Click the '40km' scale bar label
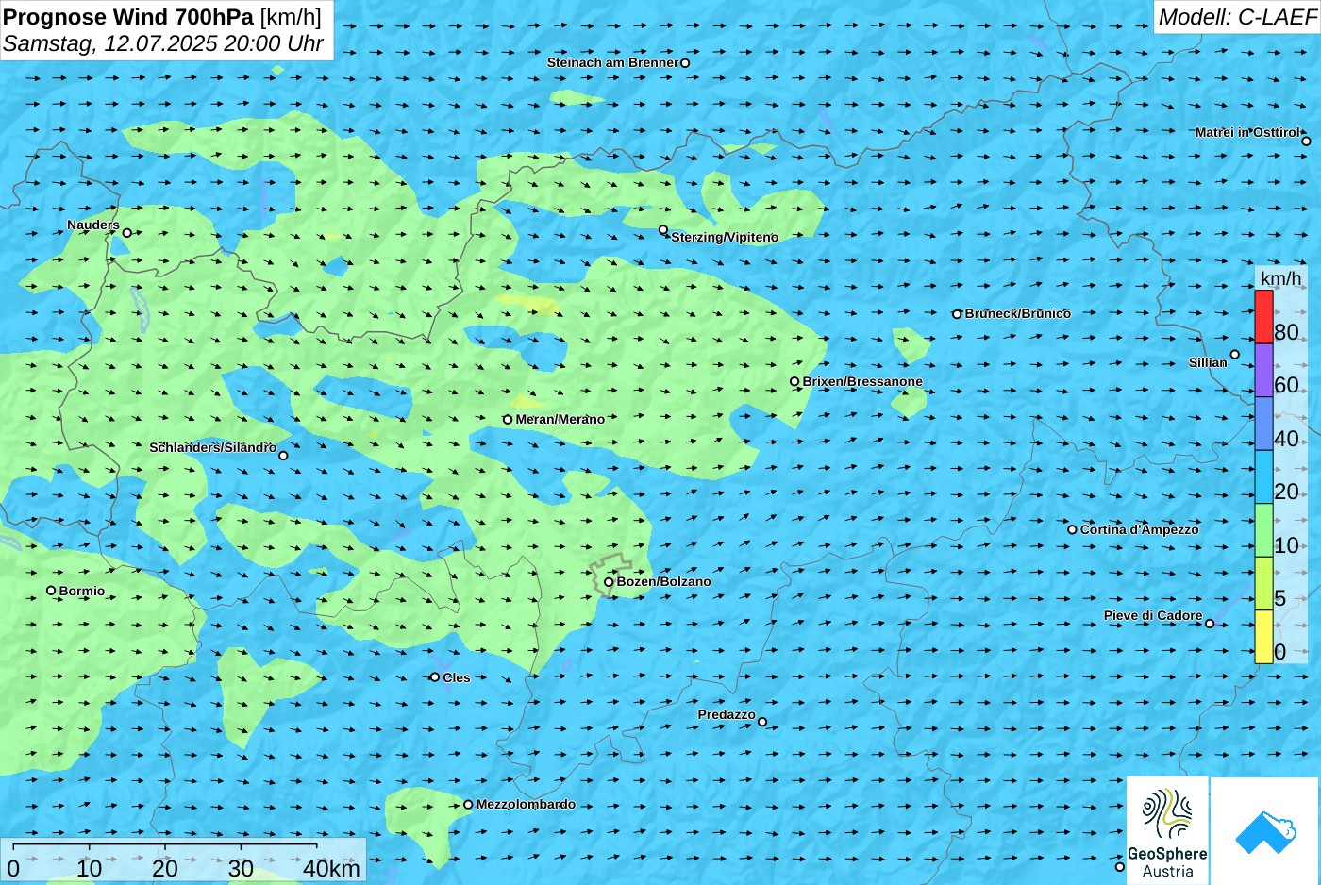The image size is (1321, 885). [x=331, y=869]
